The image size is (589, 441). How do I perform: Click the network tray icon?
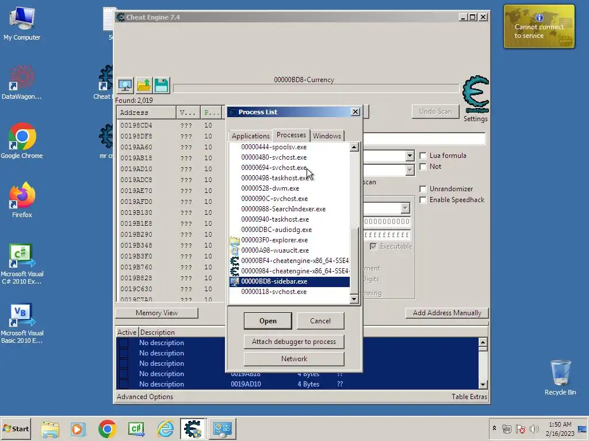coord(507,428)
